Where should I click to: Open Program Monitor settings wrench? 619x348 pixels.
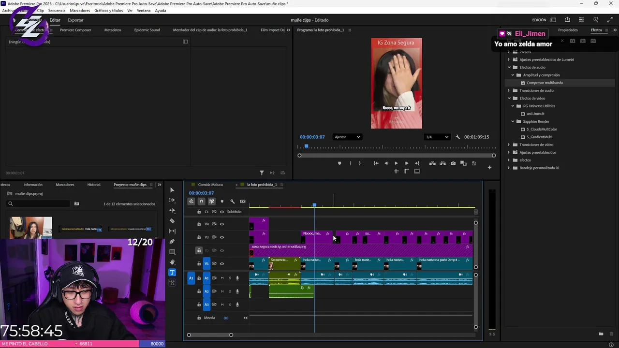(x=458, y=137)
